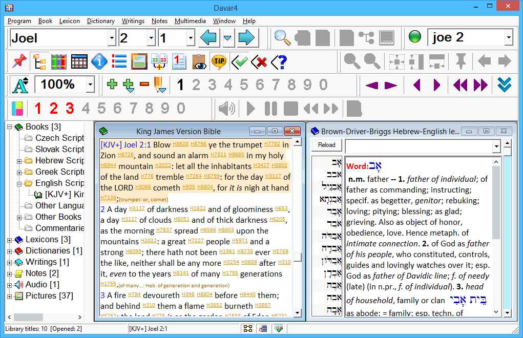Click the red pushpin icon
The image size is (523, 338).
[19, 61]
